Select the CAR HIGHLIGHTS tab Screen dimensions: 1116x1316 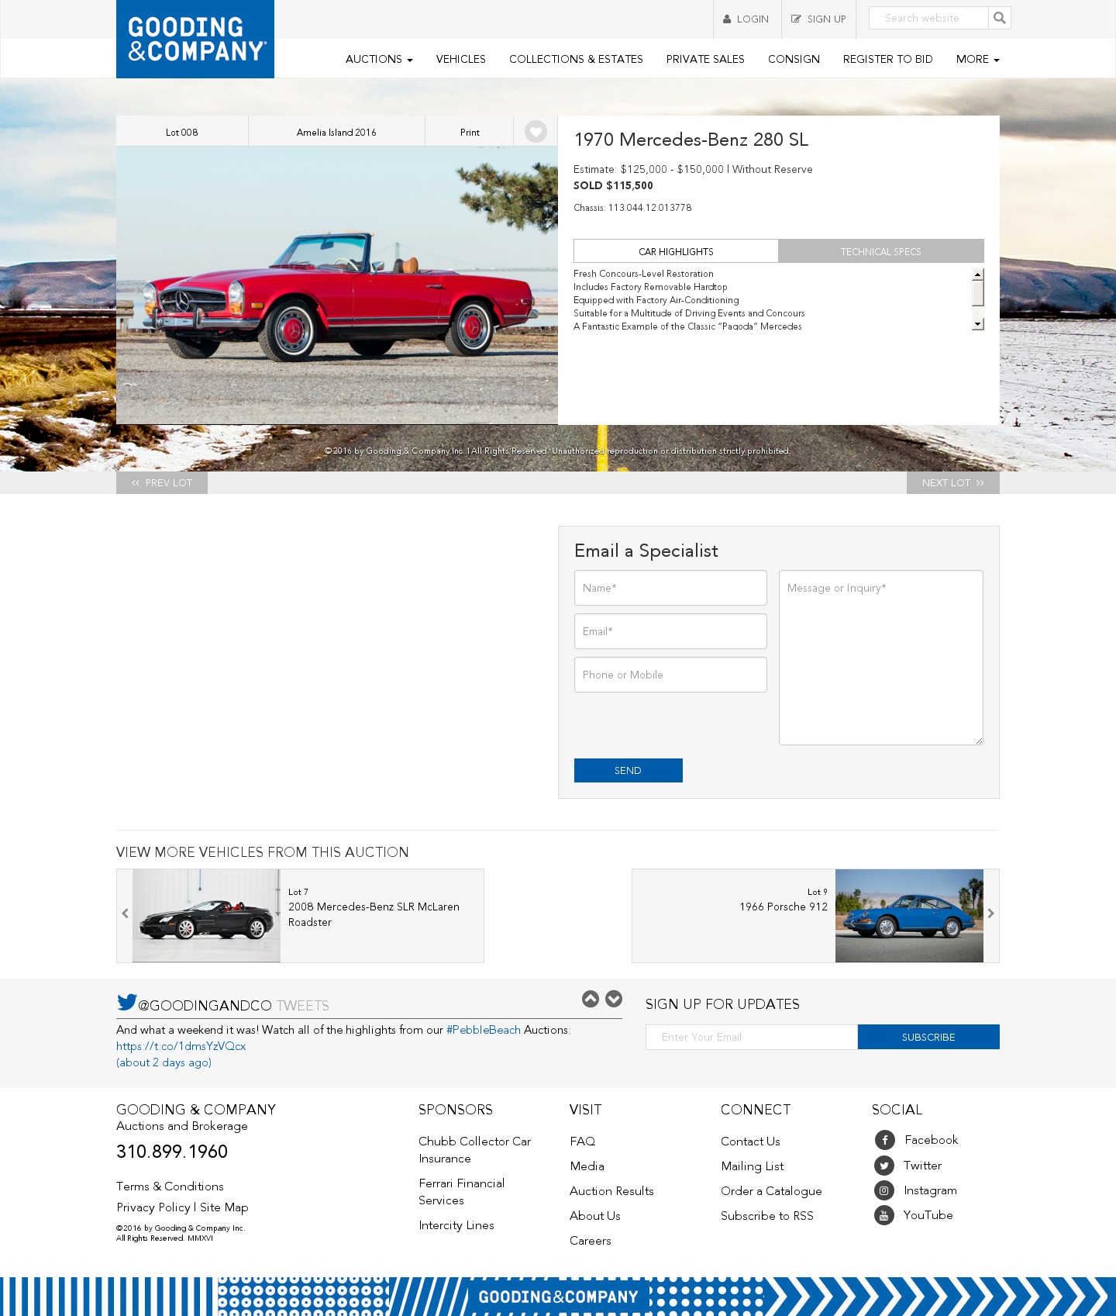point(676,251)
